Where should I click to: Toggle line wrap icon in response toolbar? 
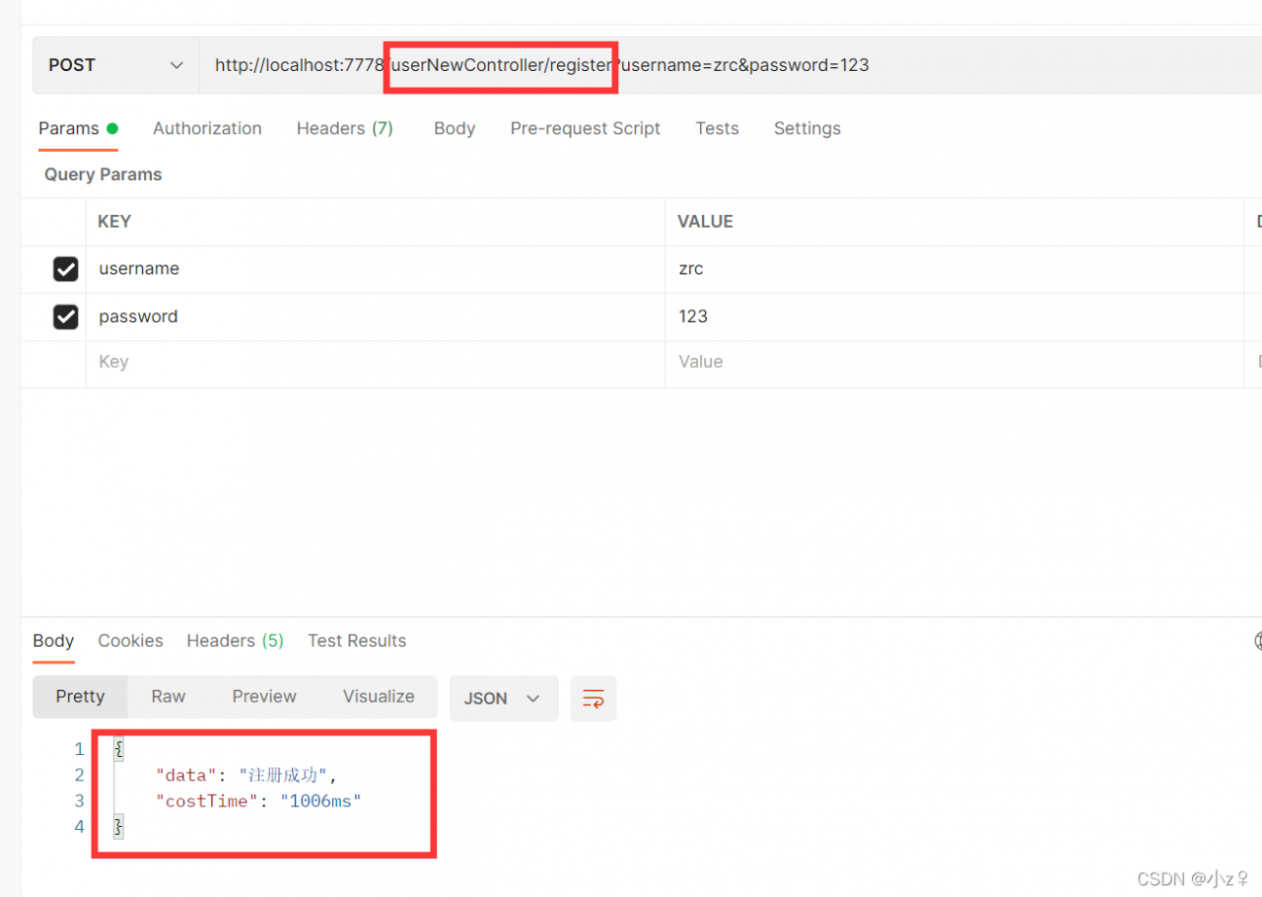(594, 698)
